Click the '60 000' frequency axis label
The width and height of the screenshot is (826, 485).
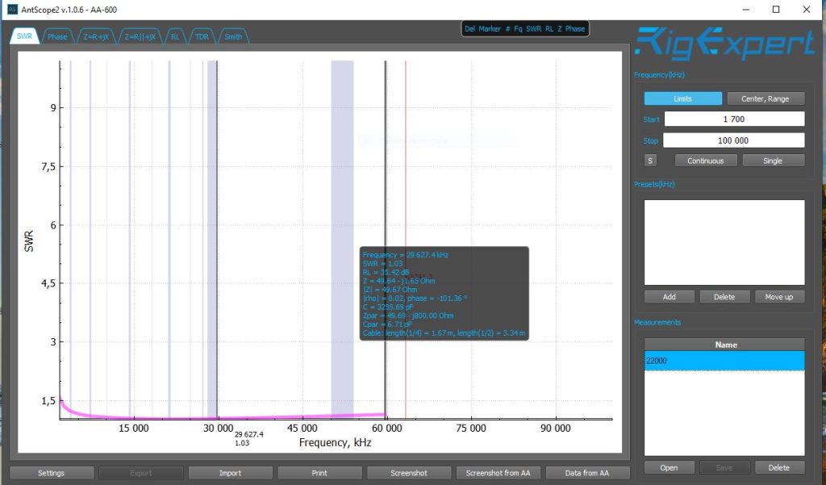386,428
